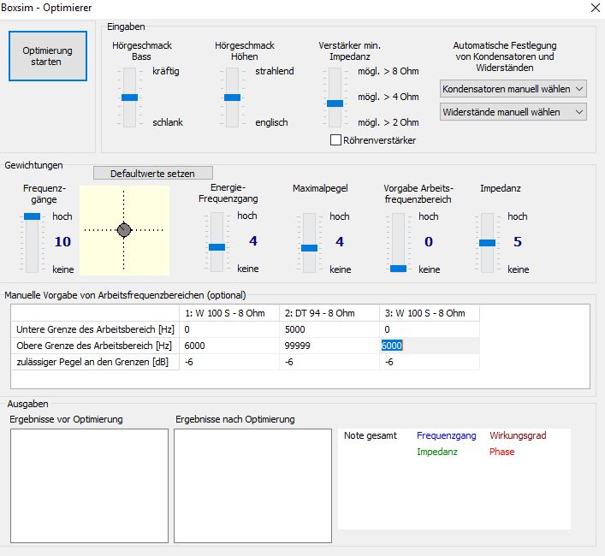Click Frequenzgänge weighting slider handle
605x556 pixels.
32,216
